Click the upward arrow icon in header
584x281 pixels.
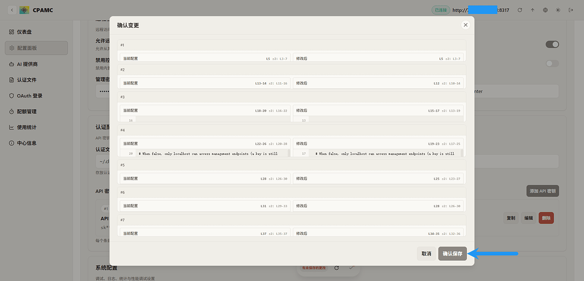tap(532, 10)
